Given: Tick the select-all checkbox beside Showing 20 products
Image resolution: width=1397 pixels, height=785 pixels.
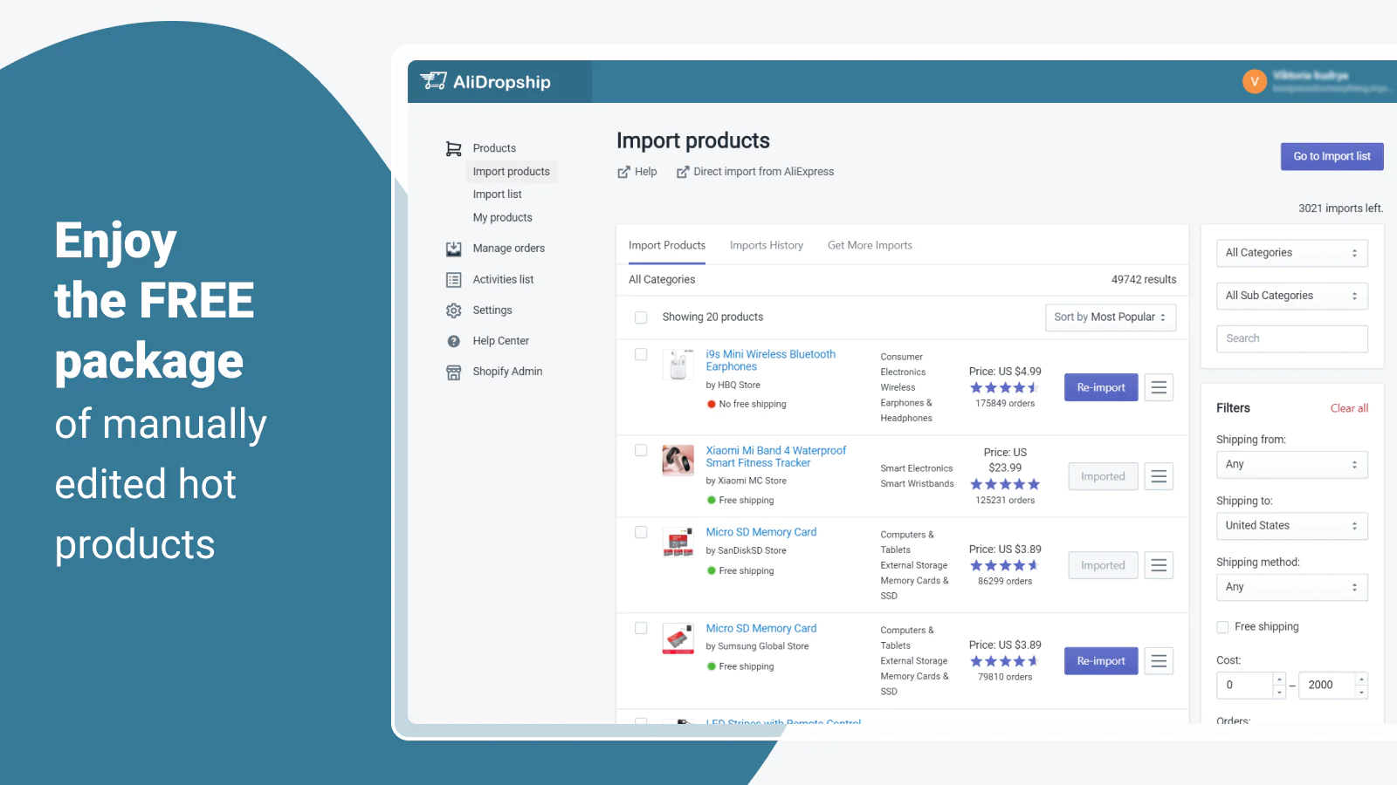Looking at the screenshot, I should pyautogui.click(x=641, y=317).
